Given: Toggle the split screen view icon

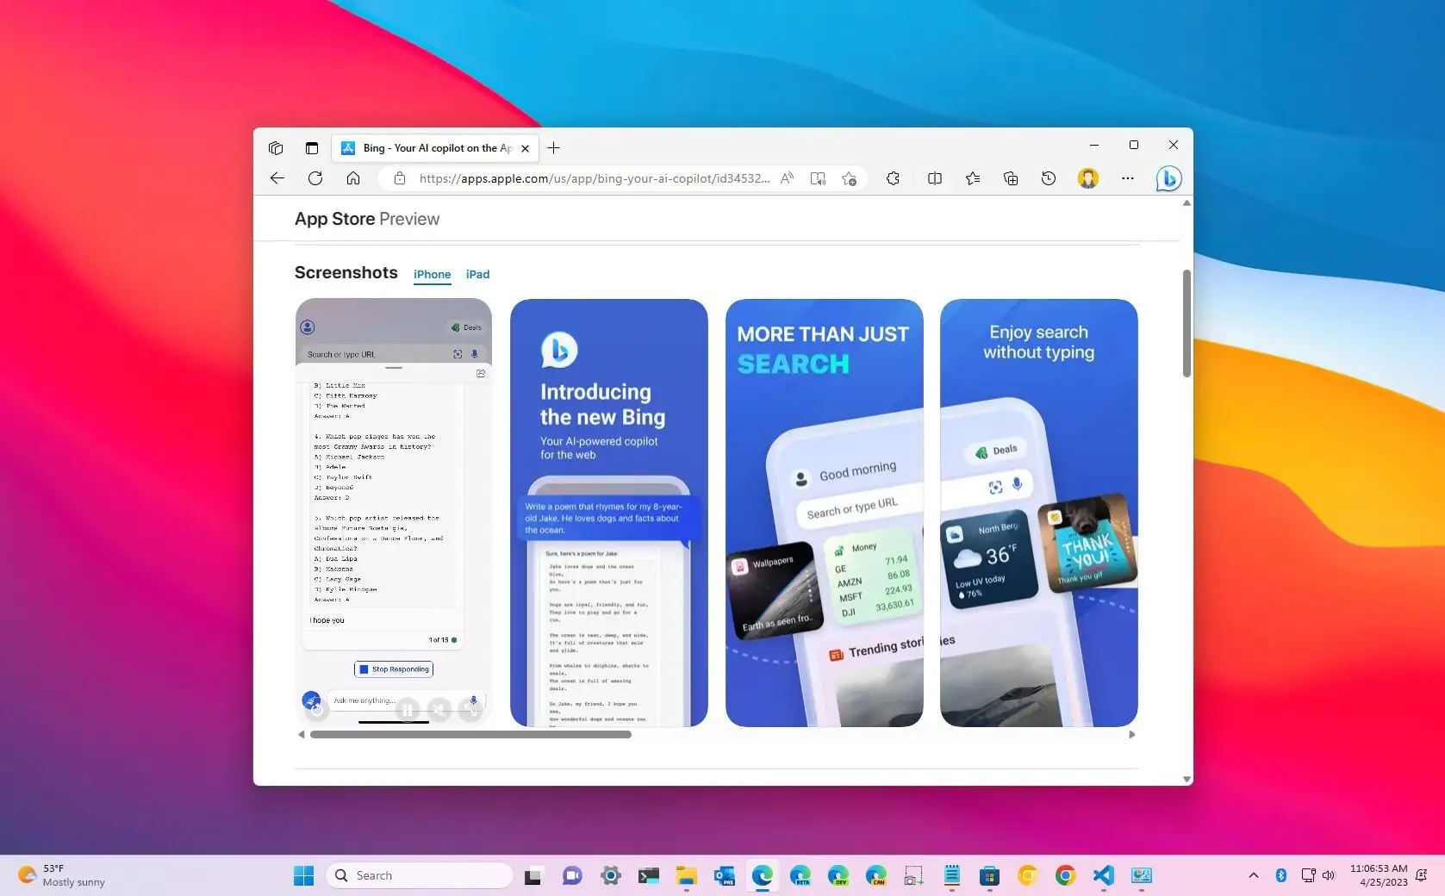Looking at the screenshot, I should 934,178.
